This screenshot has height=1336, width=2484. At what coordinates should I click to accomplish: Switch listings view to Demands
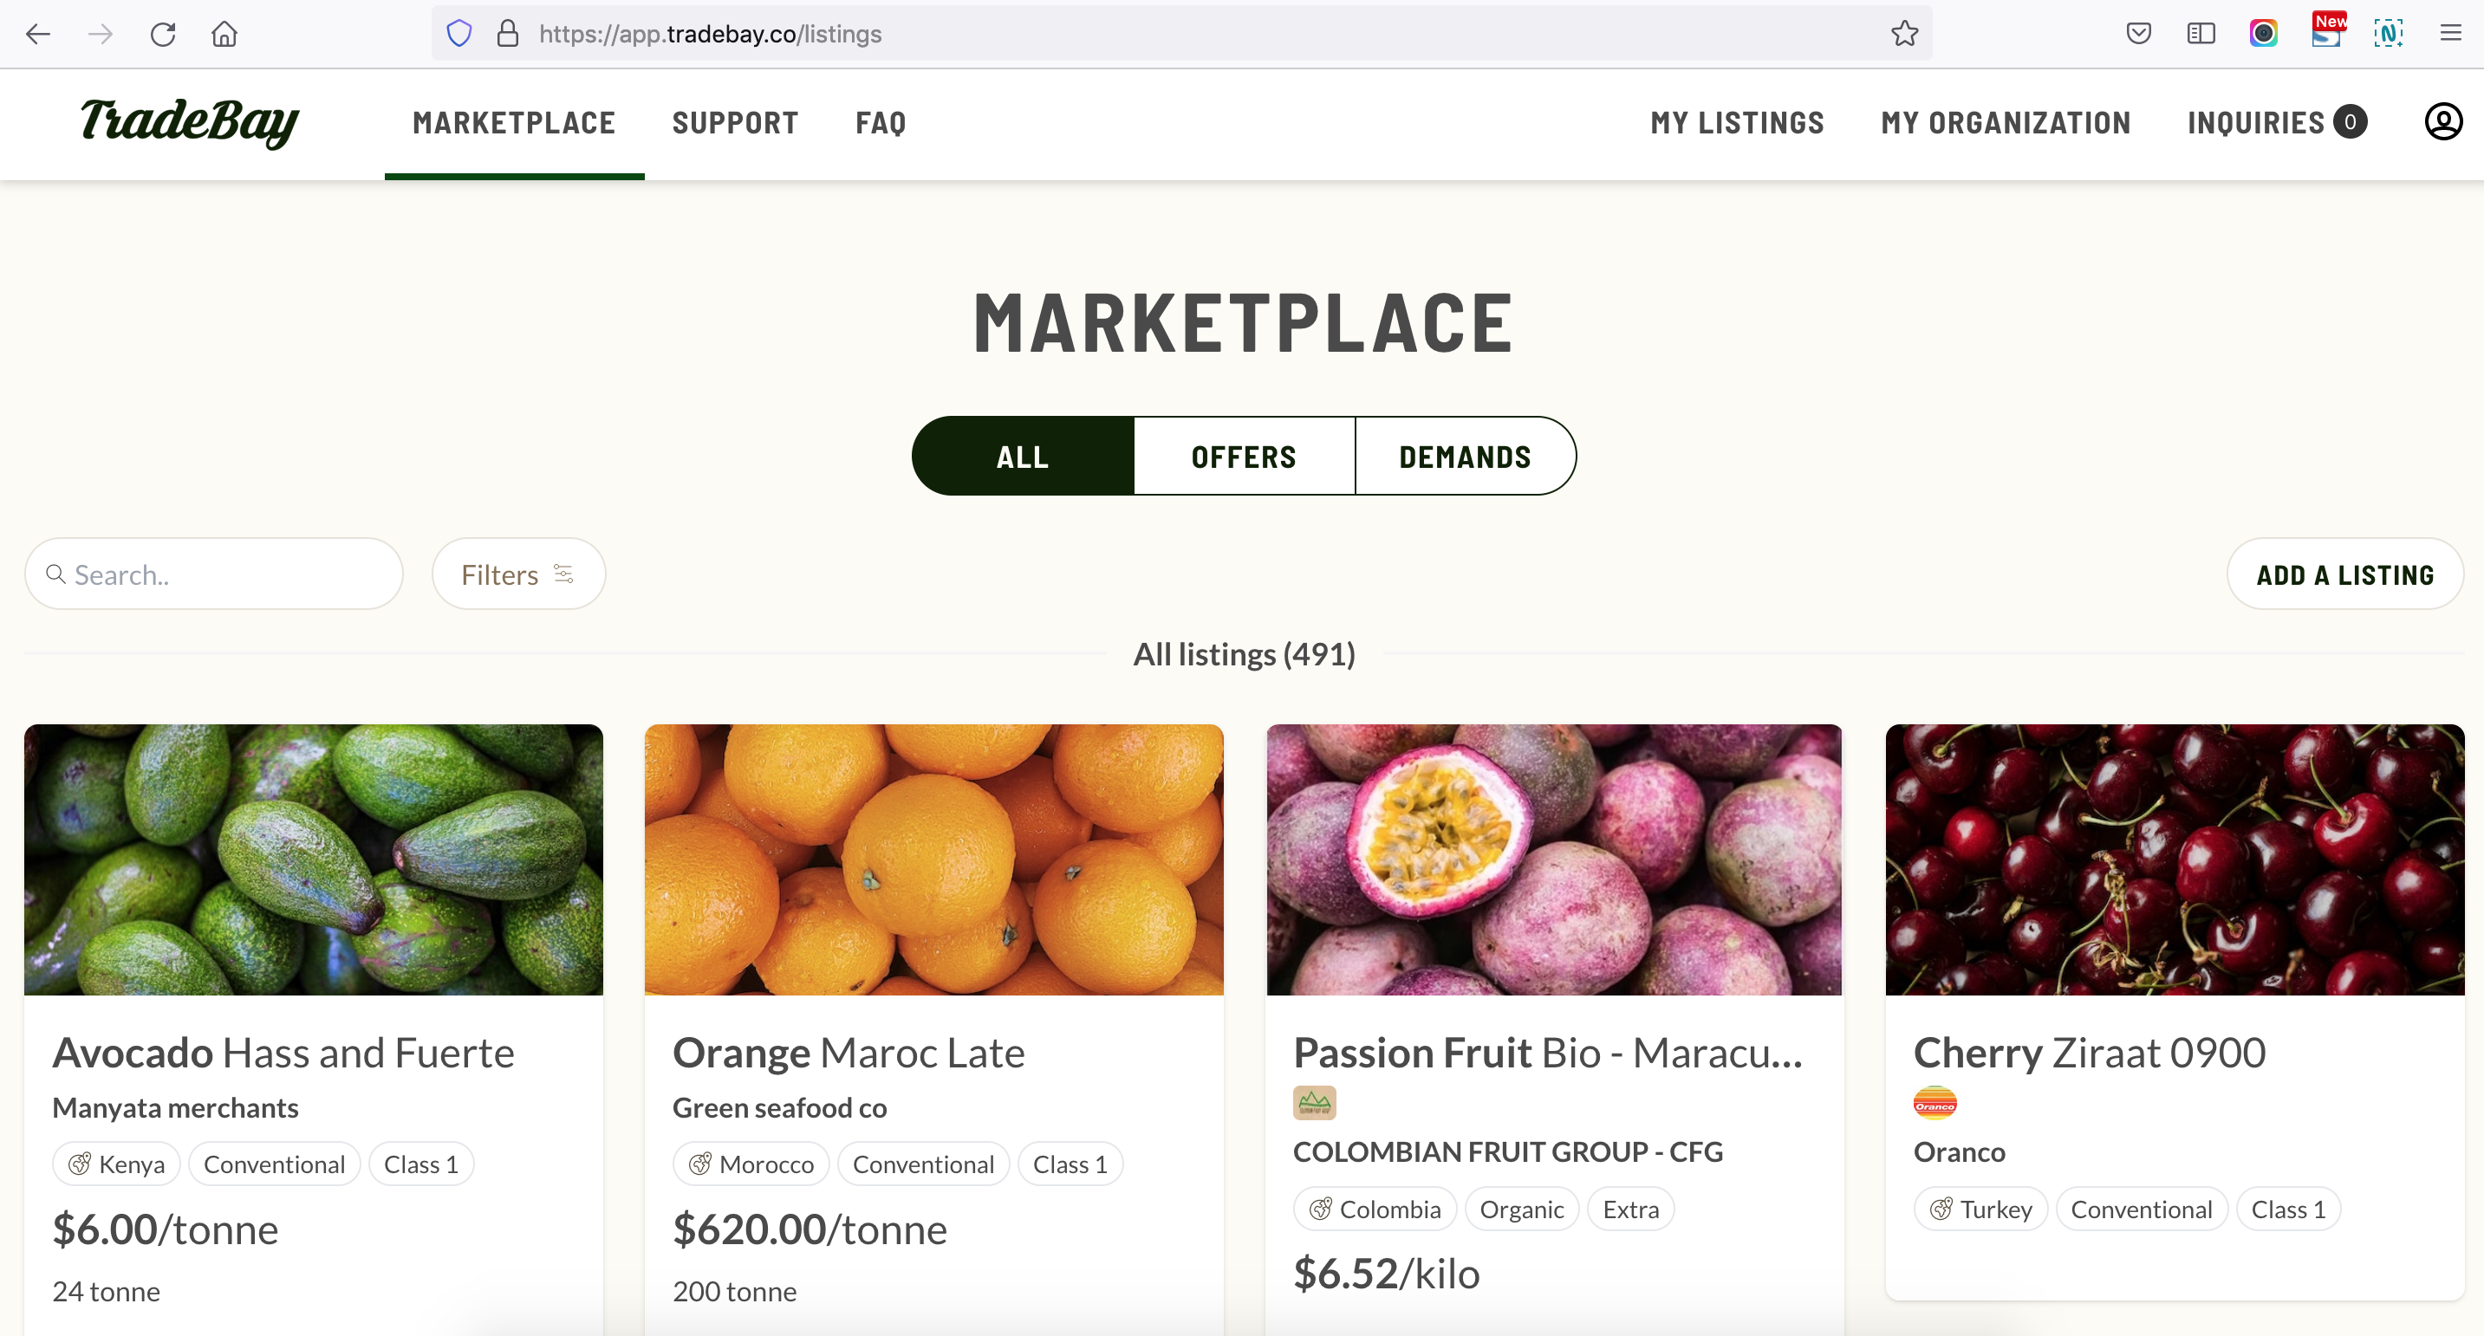(1465, 456)
